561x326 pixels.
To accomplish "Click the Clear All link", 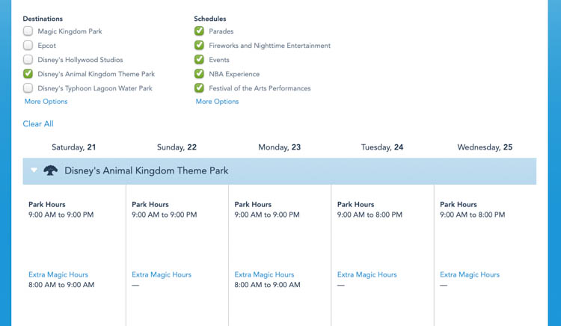I will pos(38,124).
